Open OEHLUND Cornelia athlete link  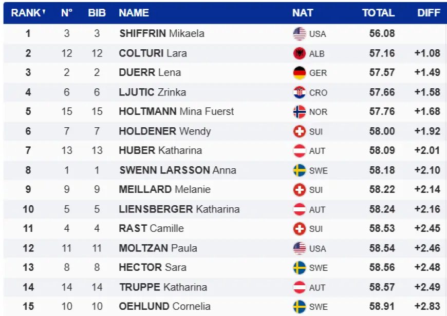coord(164,307)
